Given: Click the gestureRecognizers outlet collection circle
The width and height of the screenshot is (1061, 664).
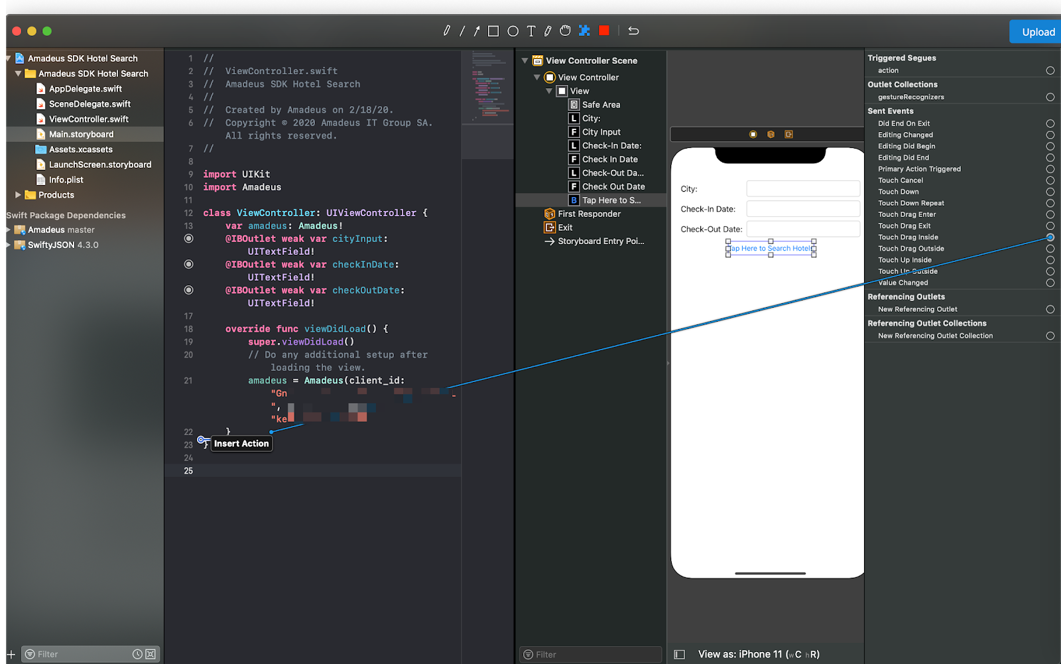Looking at the screenshot, I should pyautogui.click(x=1050, y=97).
